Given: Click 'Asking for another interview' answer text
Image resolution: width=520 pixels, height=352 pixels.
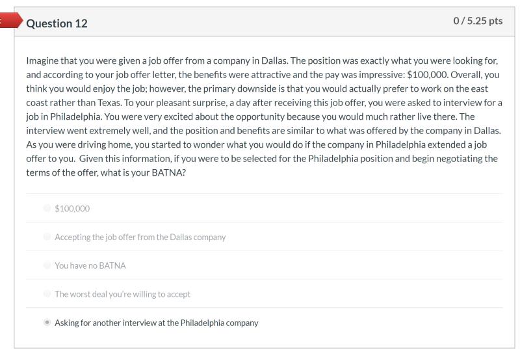Looking at the screenshot, I should (x=156, y=323).
